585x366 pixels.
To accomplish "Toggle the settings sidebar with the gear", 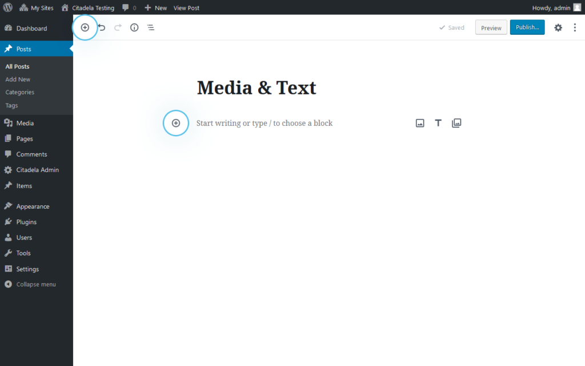I will pyautogui.click(x=558, y=27).
